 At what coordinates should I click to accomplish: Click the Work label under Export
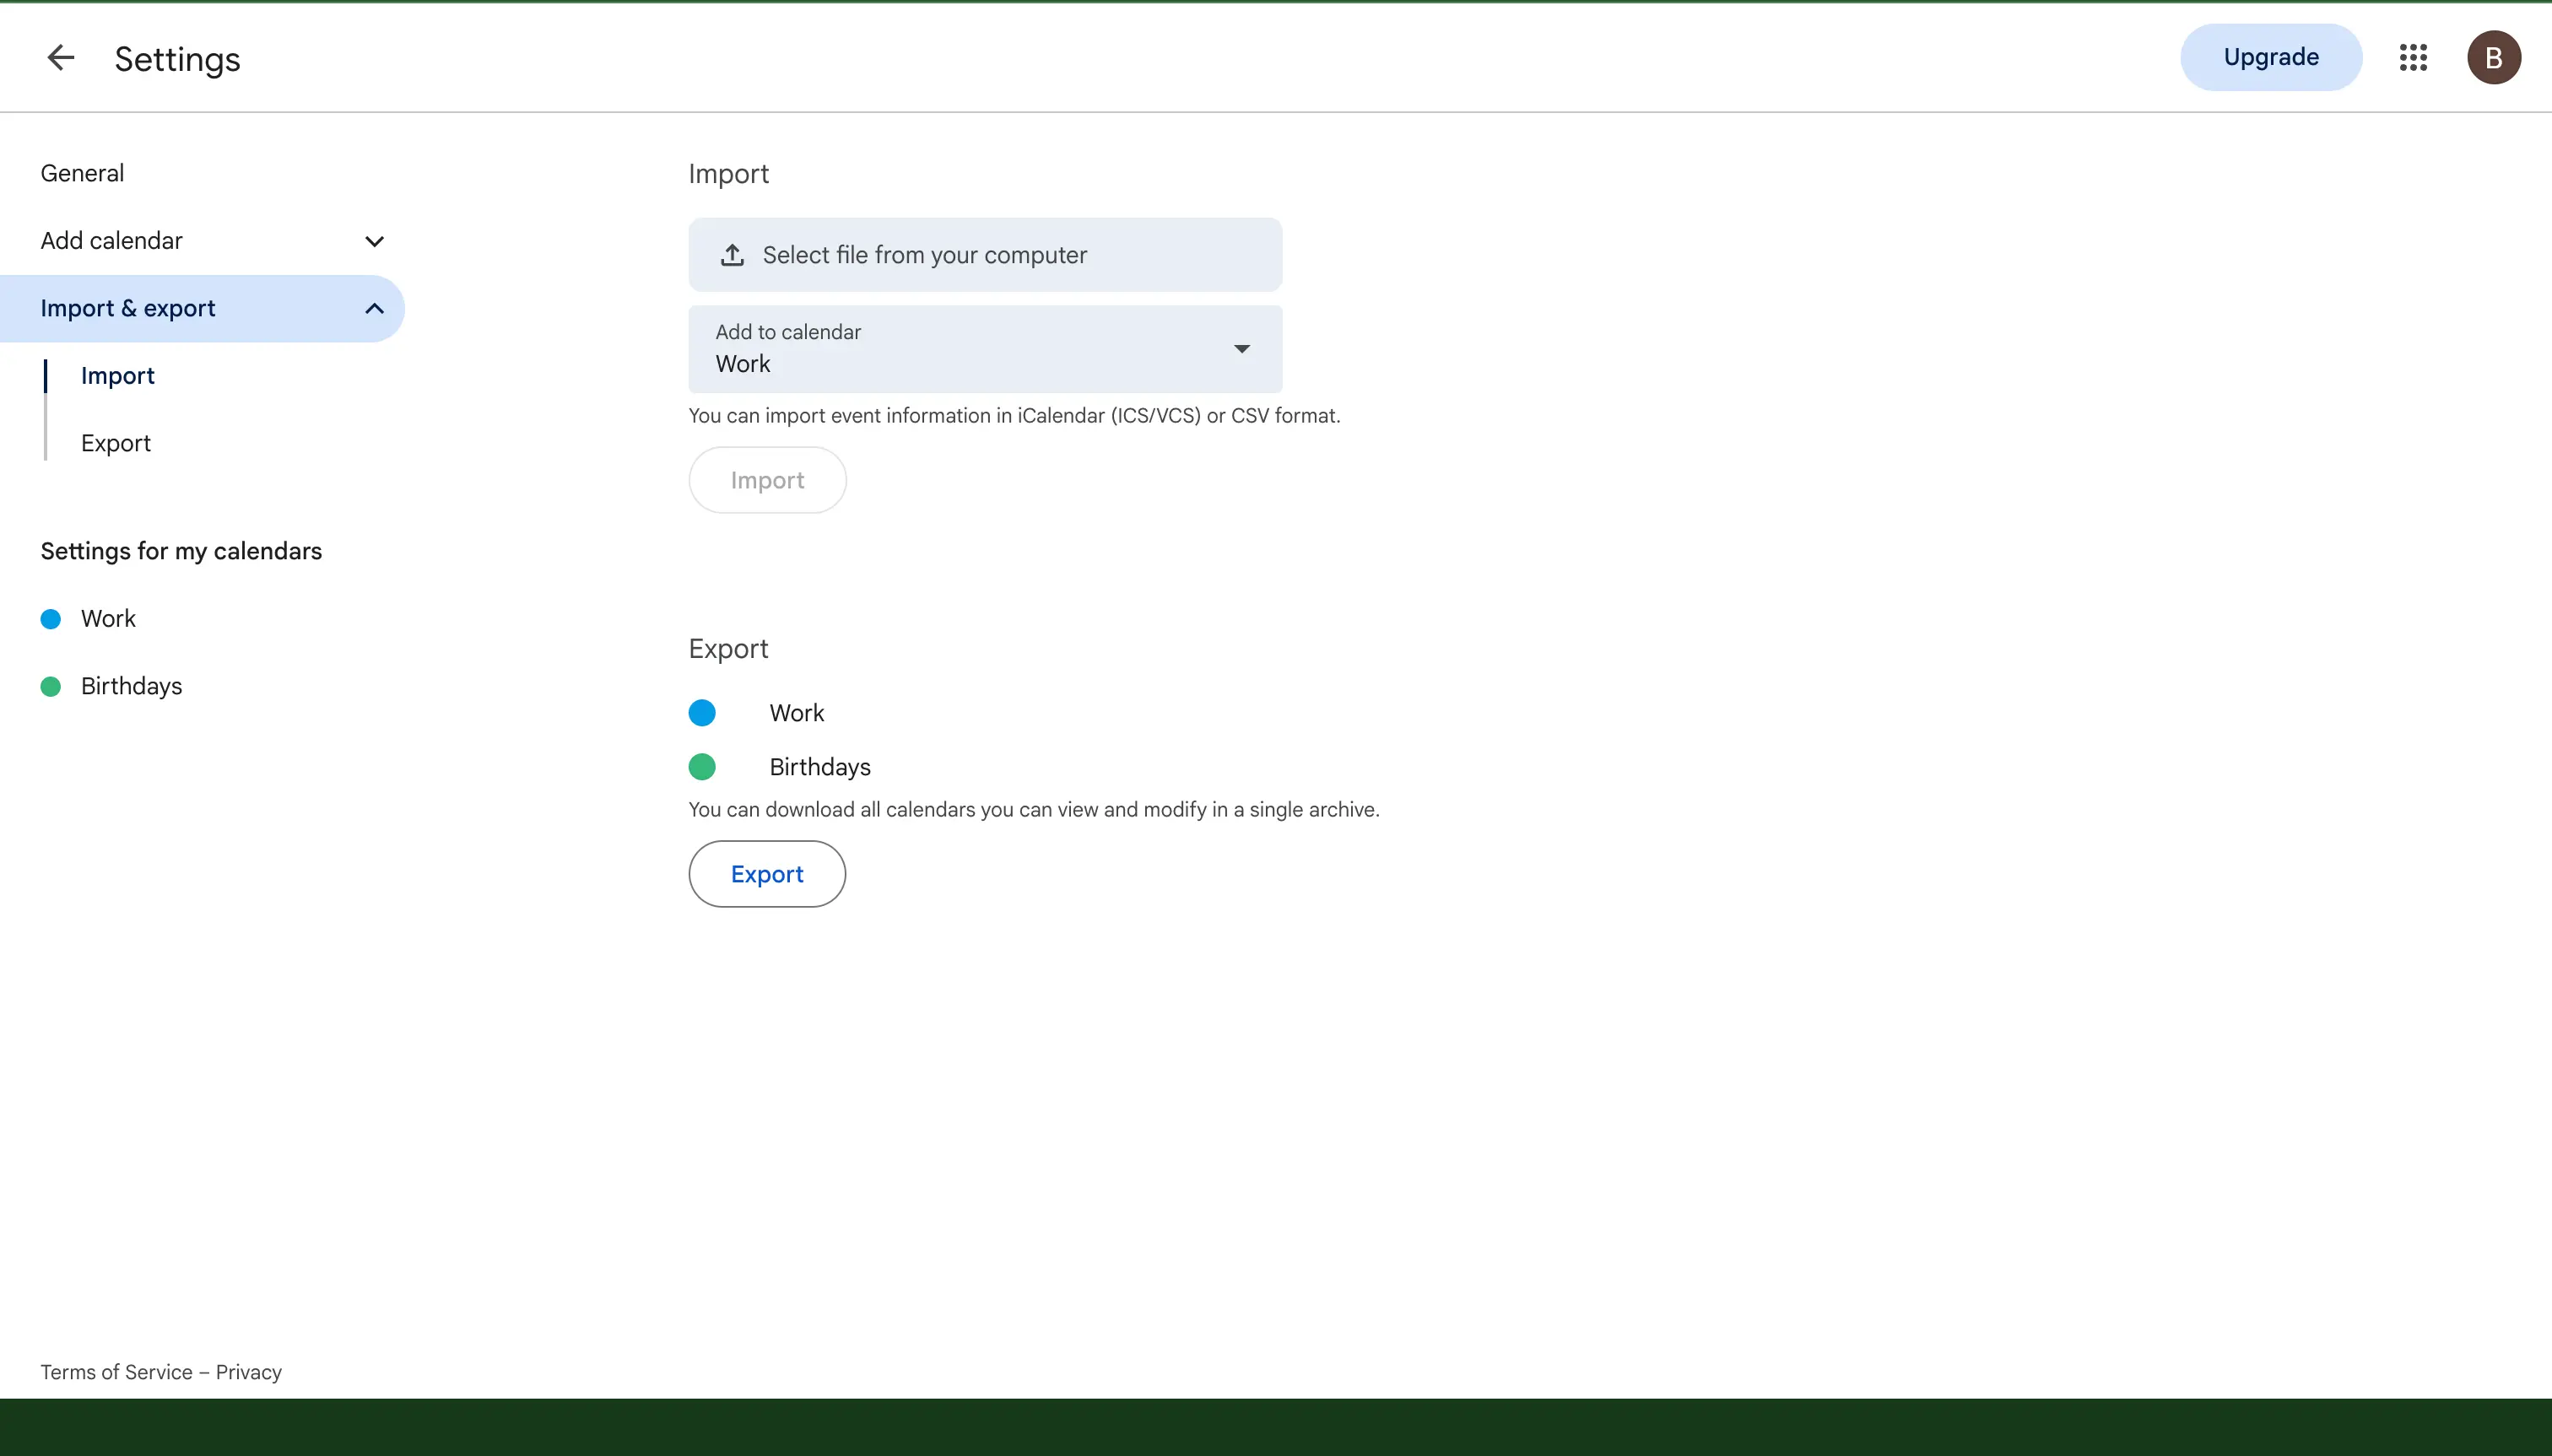[x=797, y=713]
